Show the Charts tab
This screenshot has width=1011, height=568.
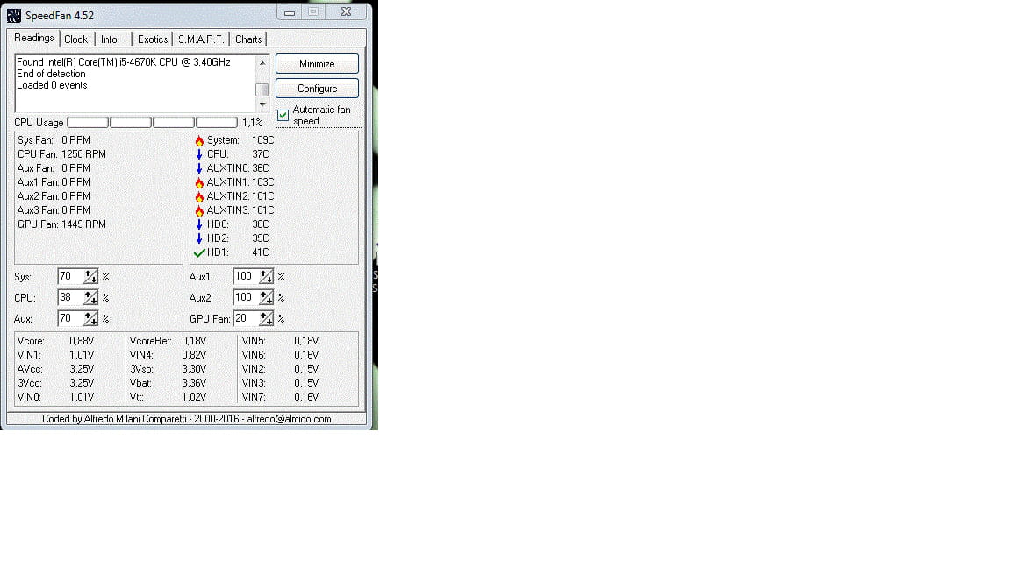point(248,39)
